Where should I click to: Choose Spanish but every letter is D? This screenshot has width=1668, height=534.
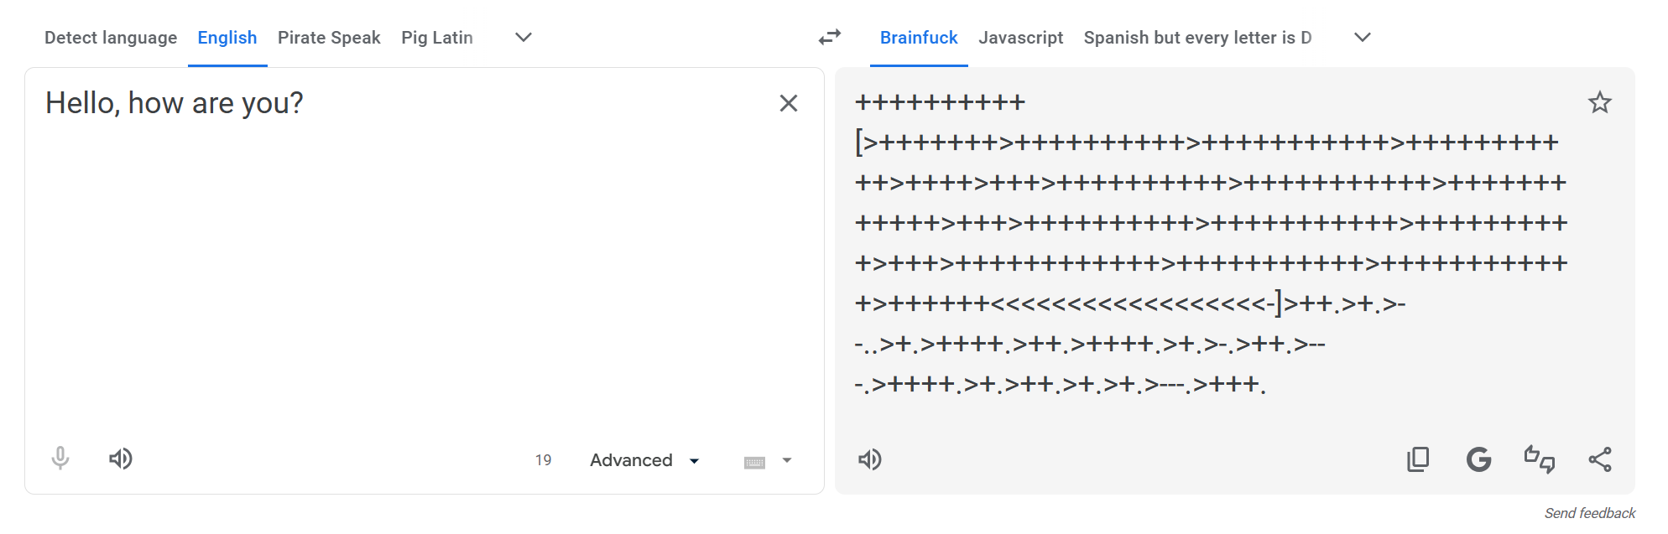click(x=1197, y=37)
